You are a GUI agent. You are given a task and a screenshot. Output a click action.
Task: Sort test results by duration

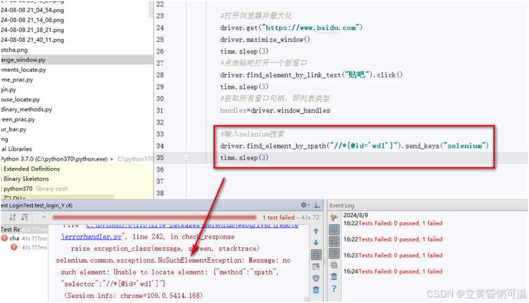pyautogui.click(x=25, y=217)
